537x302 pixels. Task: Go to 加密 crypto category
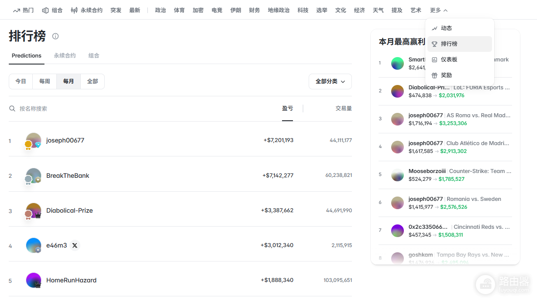pyautogui.click(x=198, y=10)
